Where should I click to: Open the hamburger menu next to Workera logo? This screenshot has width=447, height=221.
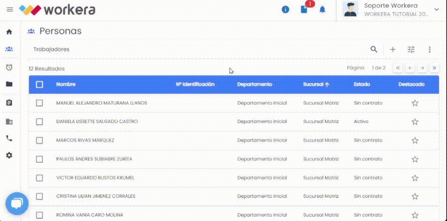point(10,10)
